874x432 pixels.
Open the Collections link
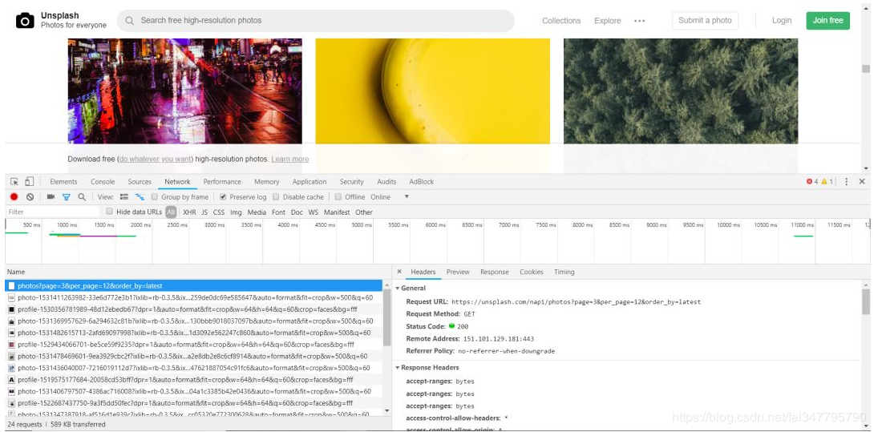[561, 21]
